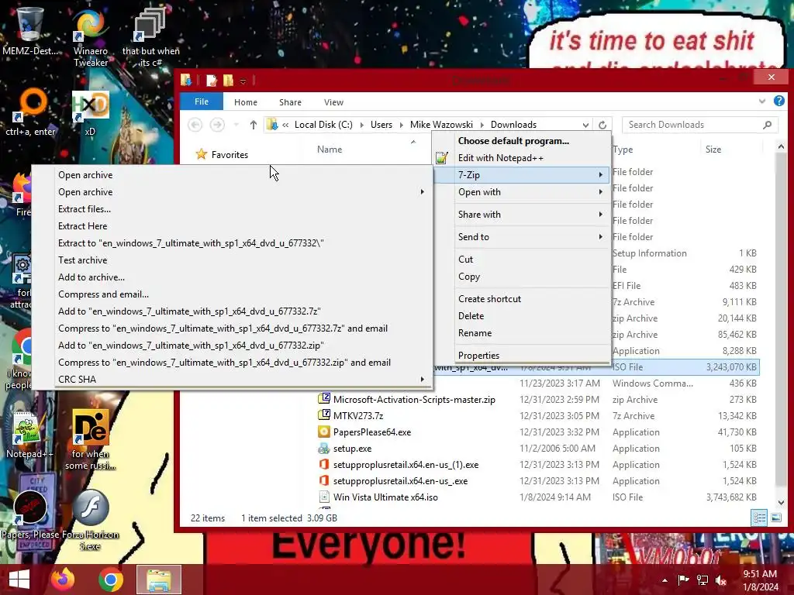
Task: Click the muted volume tray icon
Action: tap(721, 580)
